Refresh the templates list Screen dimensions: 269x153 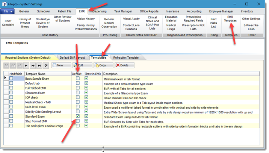pos(46,65)
